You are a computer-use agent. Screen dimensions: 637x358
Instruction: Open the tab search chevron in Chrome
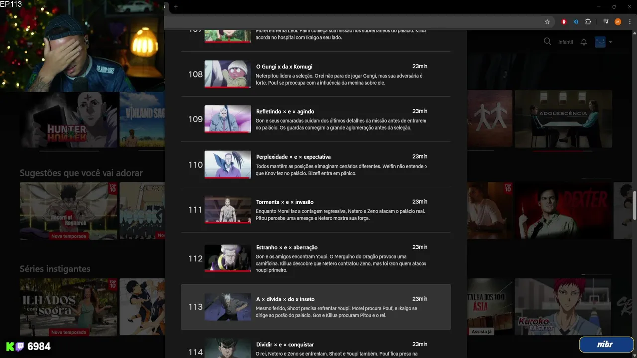[165, 7]
